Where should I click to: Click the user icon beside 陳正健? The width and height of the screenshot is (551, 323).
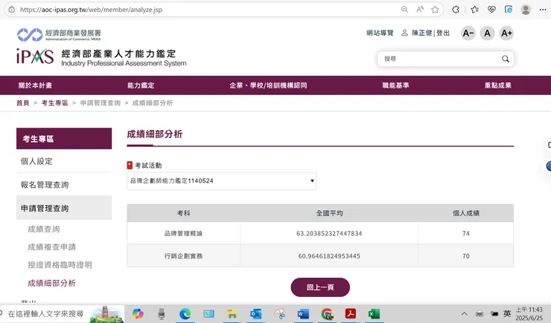point(404,33)
